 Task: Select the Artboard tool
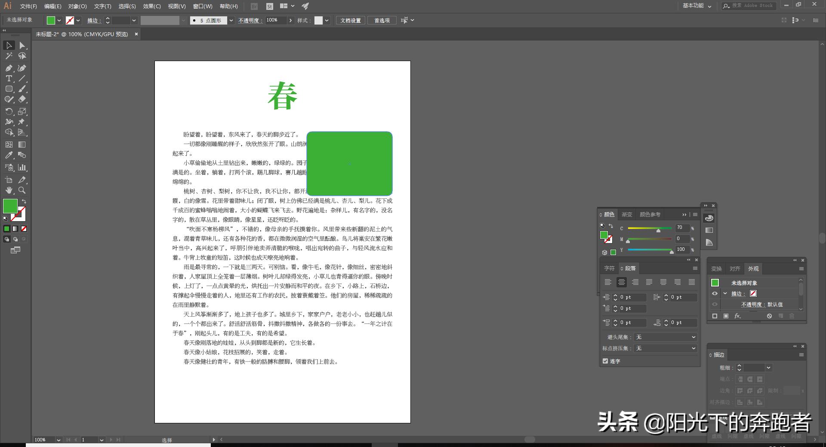coord(9,180)
